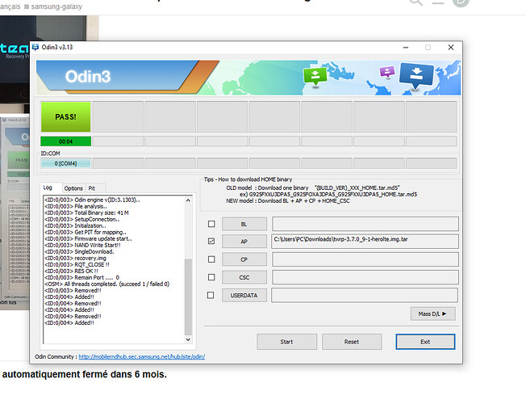Click the Start button
This screenshot has height=404, width=526.
287,342
